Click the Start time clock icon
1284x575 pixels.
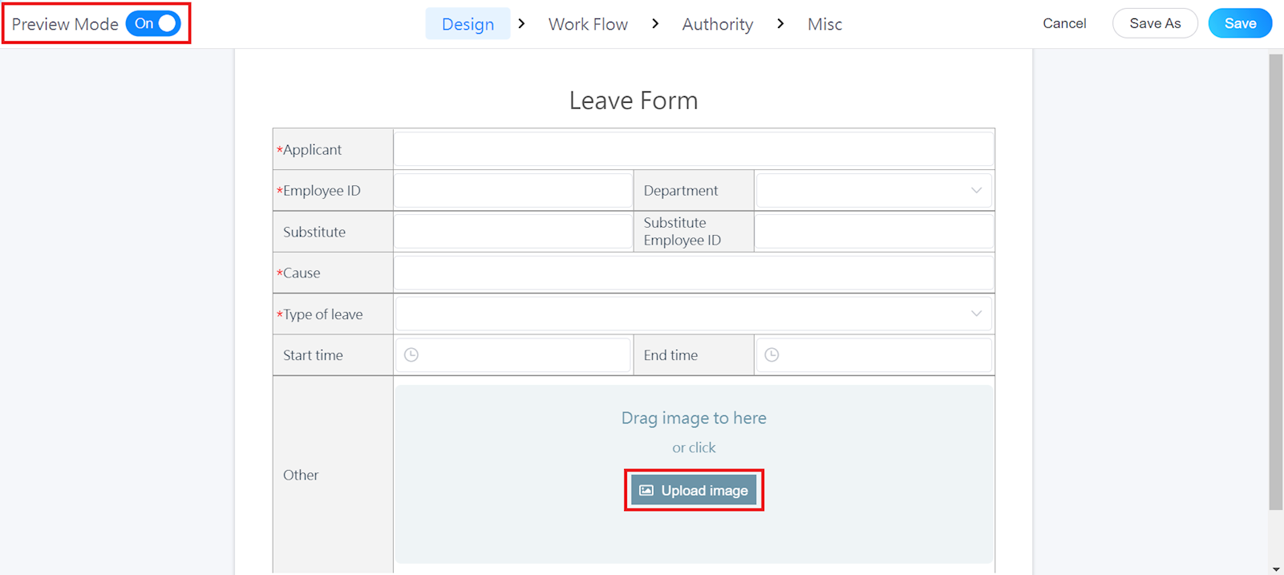pyautogui.click(x=411, y=355)
